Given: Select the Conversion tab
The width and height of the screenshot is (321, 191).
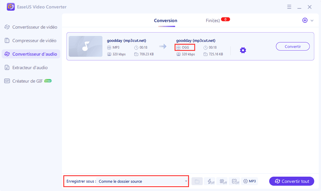Looking at the screenshot, I should pyautogui.click(x=165, y=20).
